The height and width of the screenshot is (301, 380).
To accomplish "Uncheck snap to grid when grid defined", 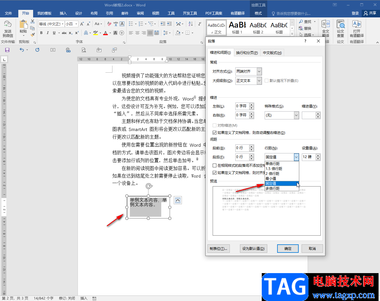I will point(214,173).
